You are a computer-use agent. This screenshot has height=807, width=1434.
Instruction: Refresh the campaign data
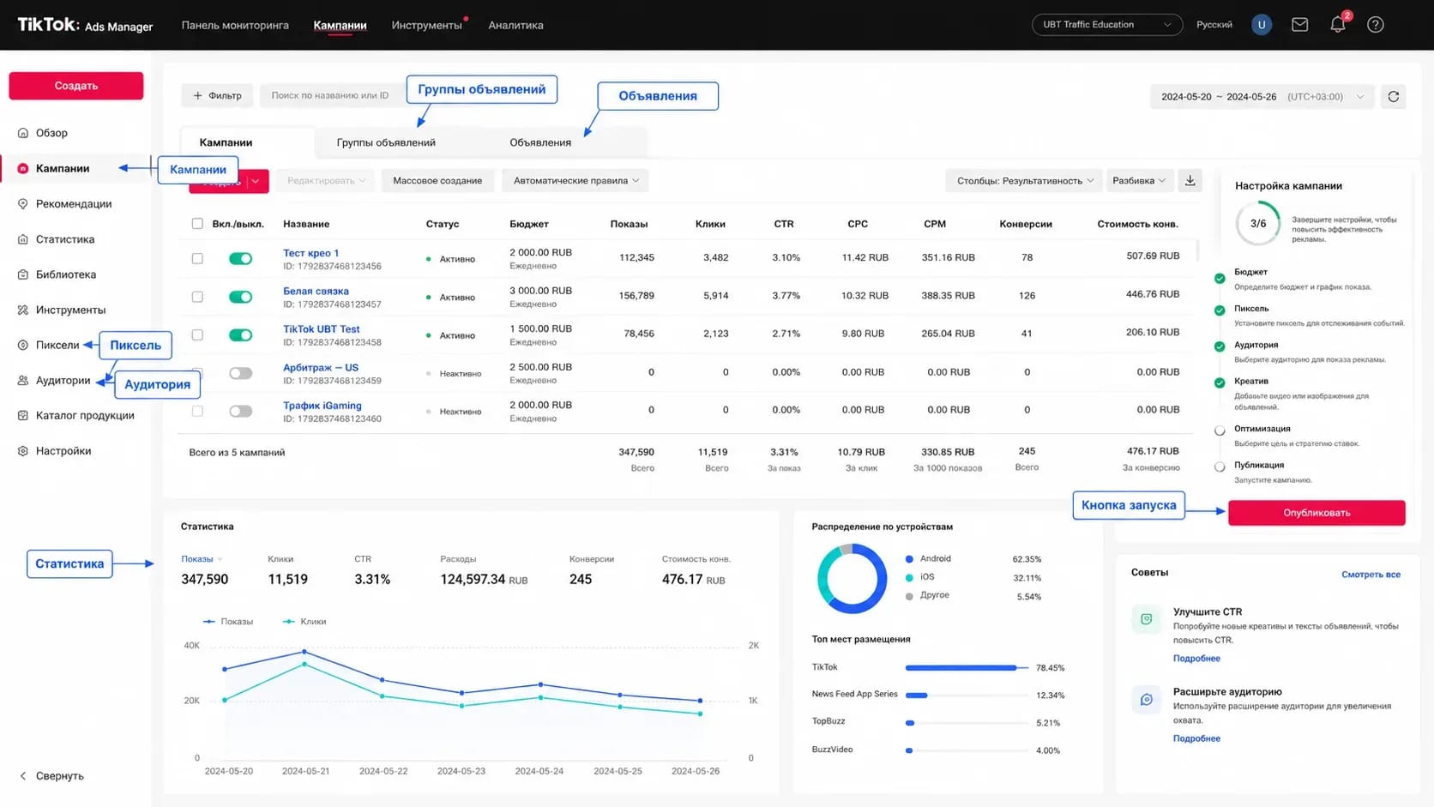(1394, 96)
